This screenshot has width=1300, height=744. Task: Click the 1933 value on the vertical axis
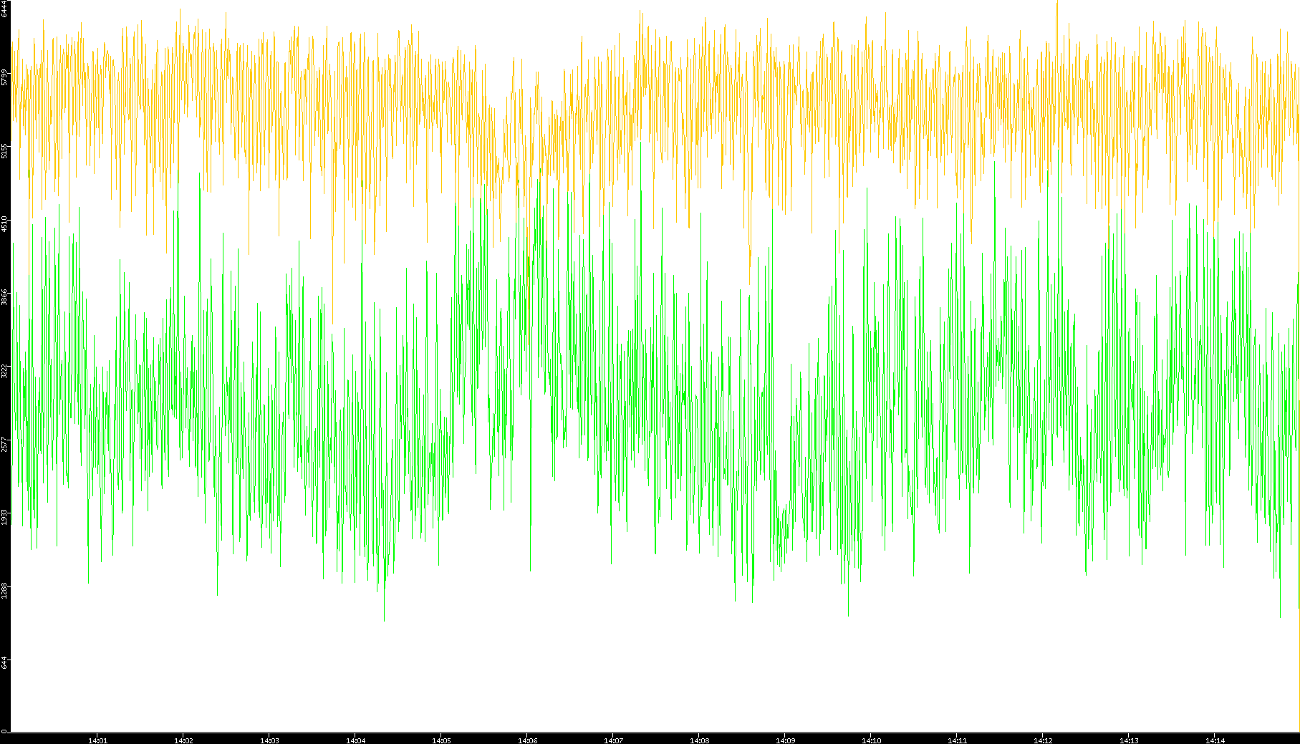click(4, 517)
